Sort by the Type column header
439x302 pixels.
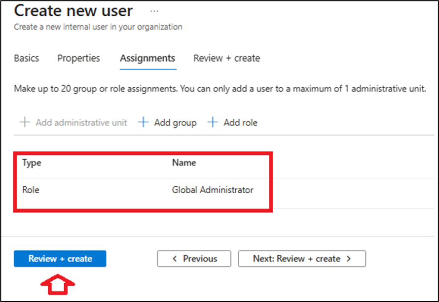[32, 163]
